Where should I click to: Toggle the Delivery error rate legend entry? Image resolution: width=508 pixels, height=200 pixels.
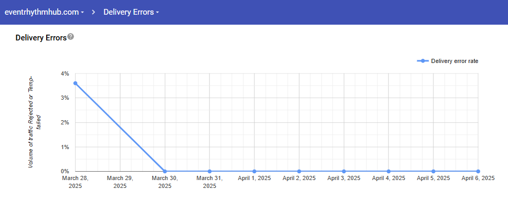click(x=448, y=61)
